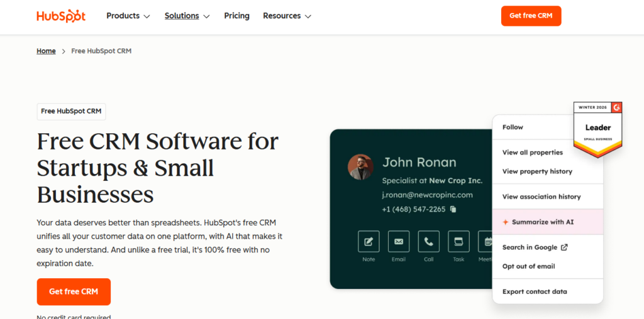This screenshot has height=319, width=644.
Task: Click the hero Get free CRM button
Action: (x=74, y=292)
